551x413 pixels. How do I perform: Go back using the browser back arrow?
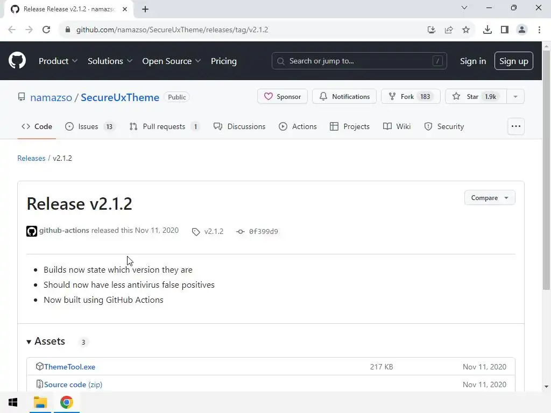pyautogui.click(x=12, y=30)
